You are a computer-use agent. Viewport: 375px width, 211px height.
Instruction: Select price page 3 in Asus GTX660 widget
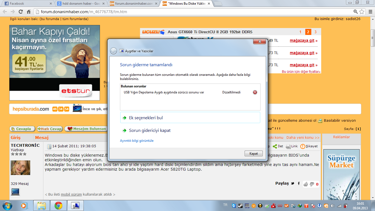pos(315,32)
